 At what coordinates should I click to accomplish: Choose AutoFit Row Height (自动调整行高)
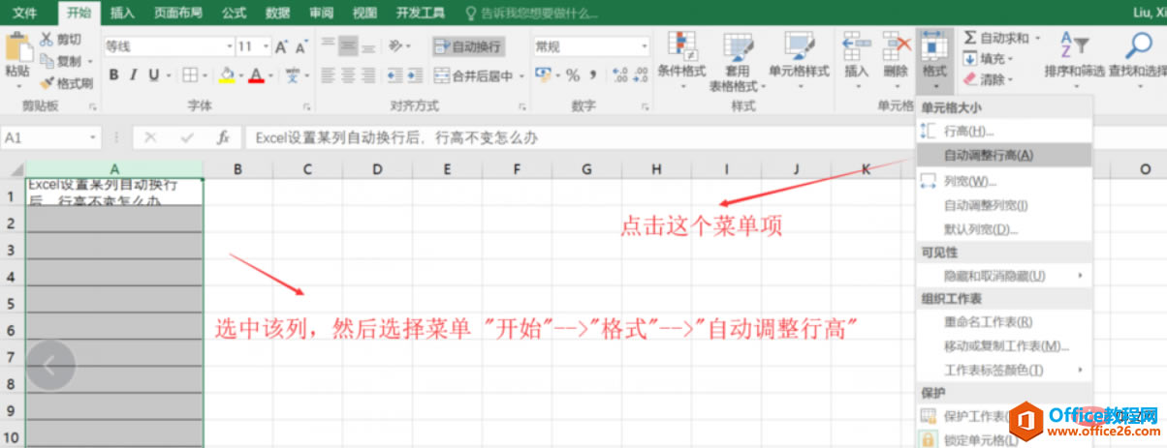(x=1004, y=154)
